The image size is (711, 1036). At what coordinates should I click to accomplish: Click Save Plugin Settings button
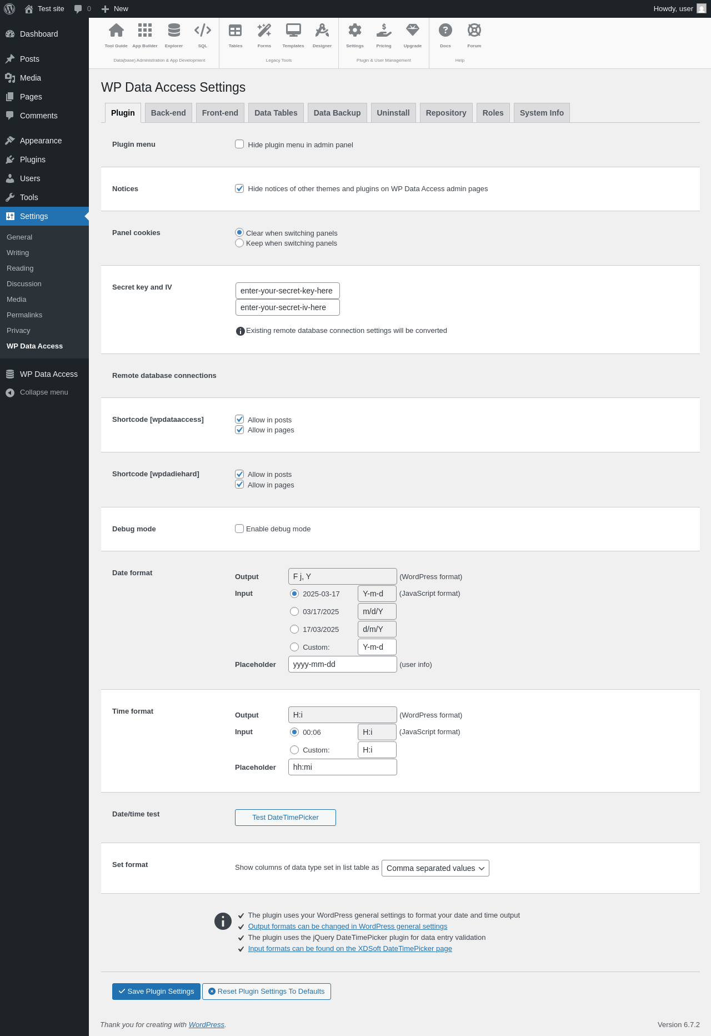pyautogui.click(x=156, y=992)
